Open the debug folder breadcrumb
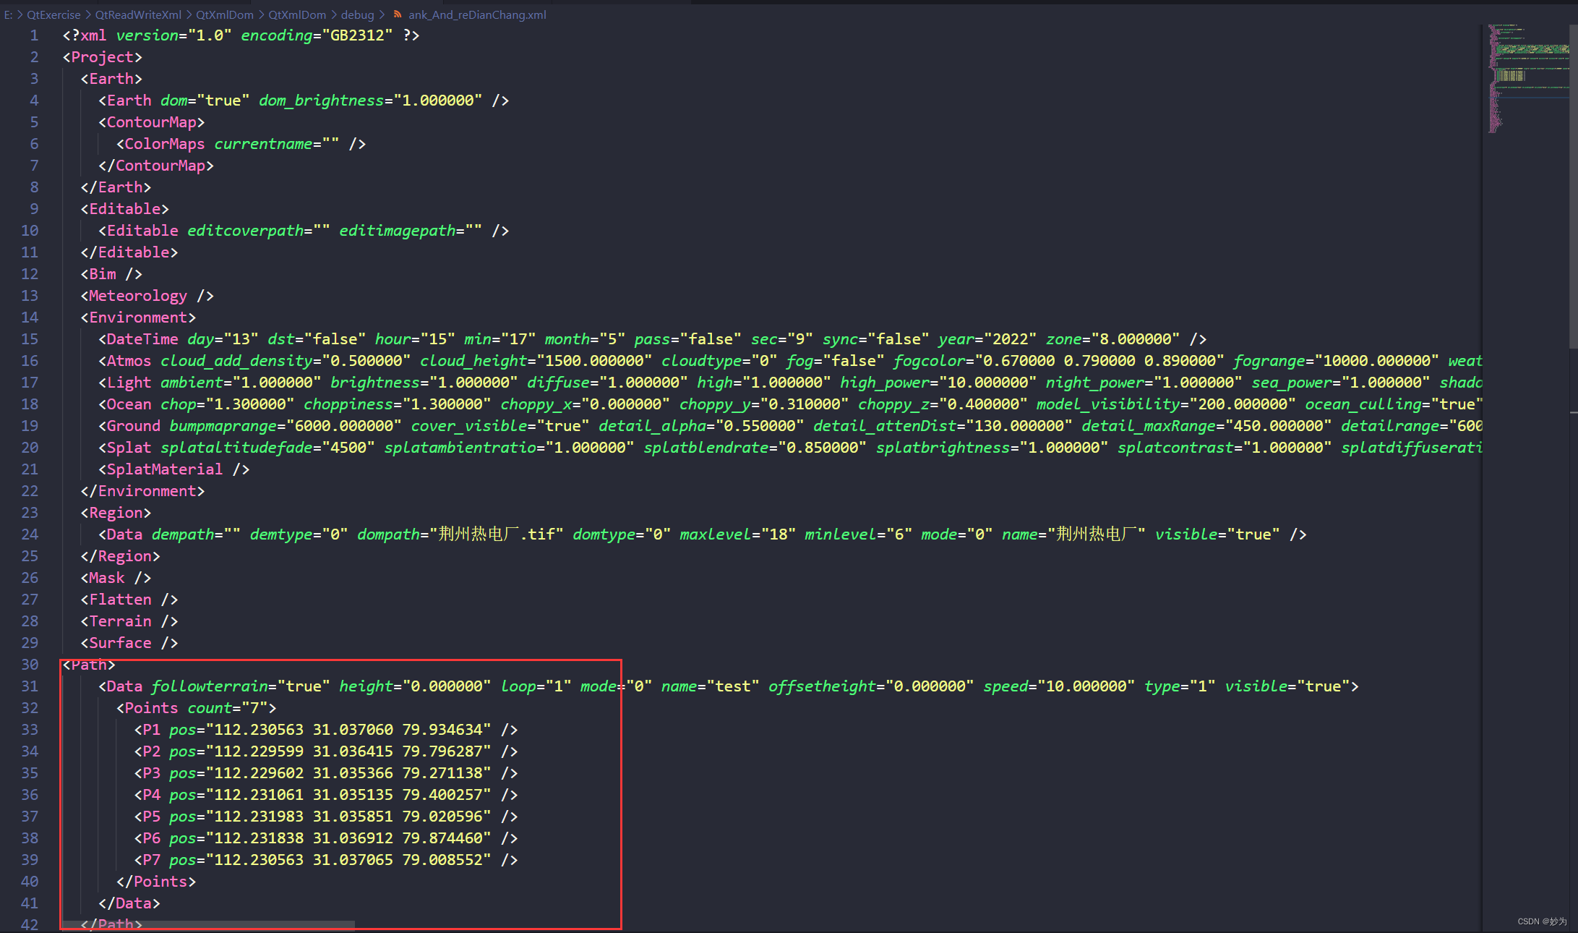The image size is (1578, 933). 357,14
